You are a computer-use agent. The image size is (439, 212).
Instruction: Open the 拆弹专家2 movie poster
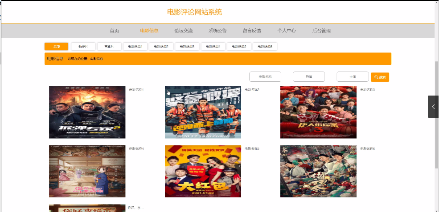click(87, 112)
